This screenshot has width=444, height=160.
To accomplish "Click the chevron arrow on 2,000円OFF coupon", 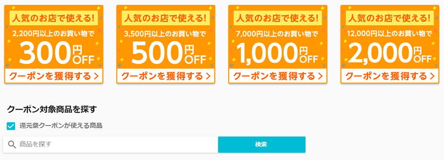I will (432, 76).
